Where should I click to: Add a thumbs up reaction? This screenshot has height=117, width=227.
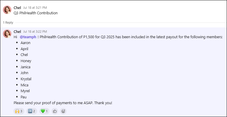[55, 111]
